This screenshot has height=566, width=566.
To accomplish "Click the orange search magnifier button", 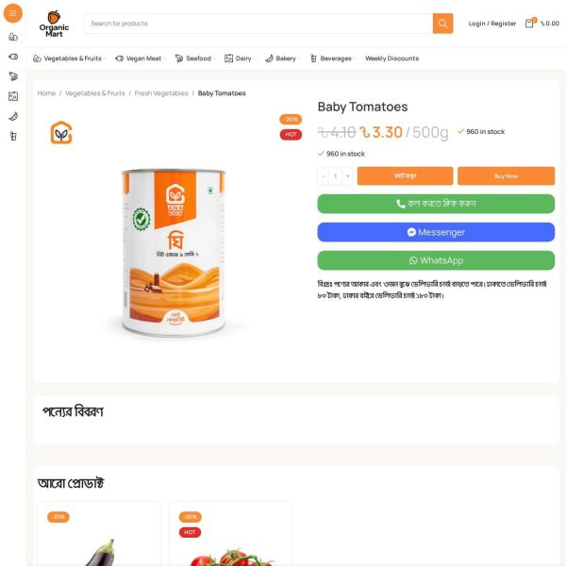I will (442, 24).
